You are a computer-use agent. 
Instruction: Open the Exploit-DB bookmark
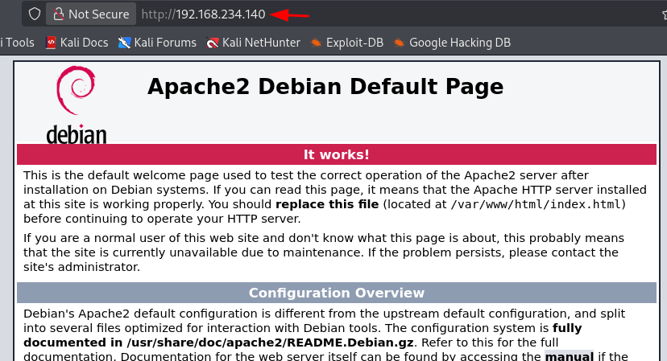(346, 43)
